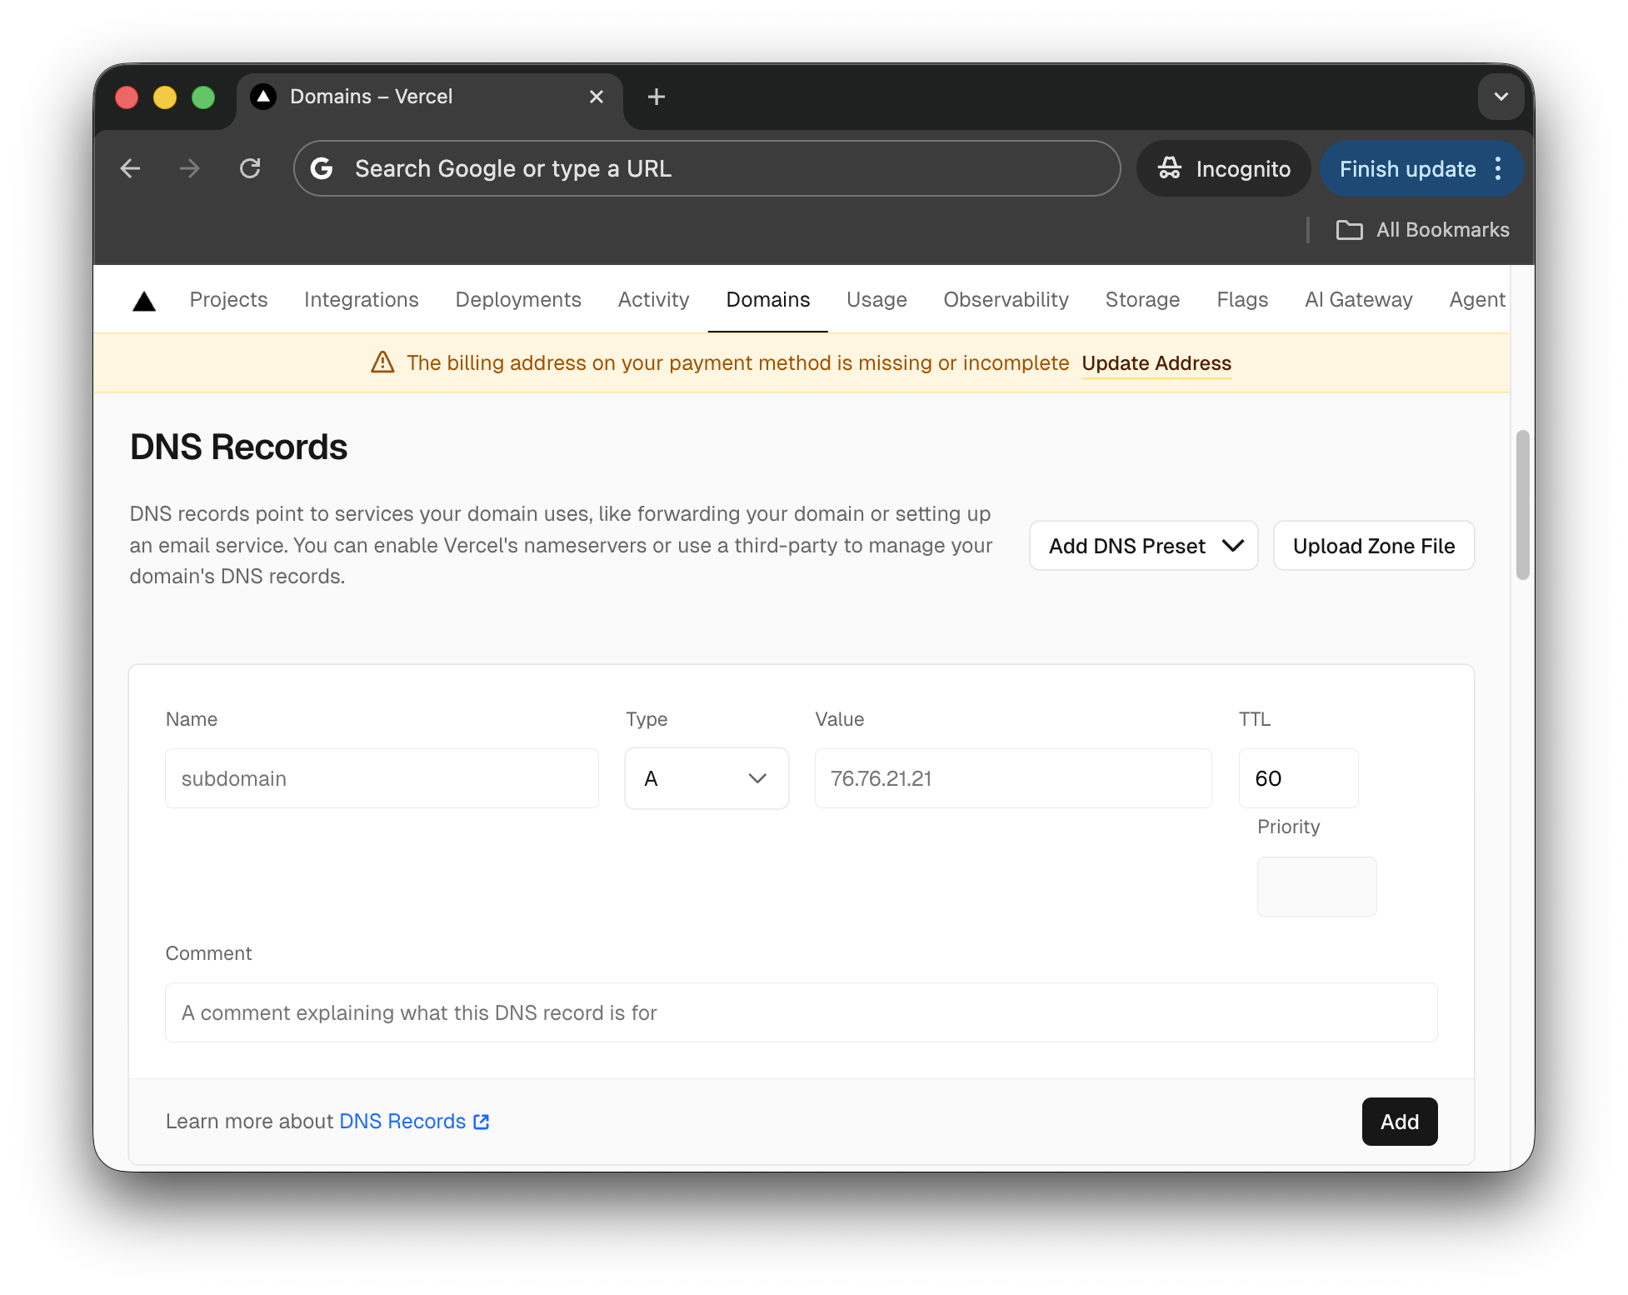Click the Comment input field
The image size is (1628, 1295).
tap(800, 1012)
